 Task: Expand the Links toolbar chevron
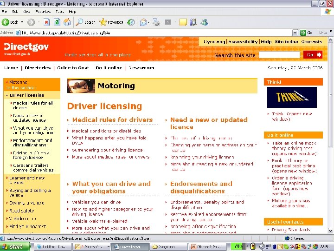[331, 31]
